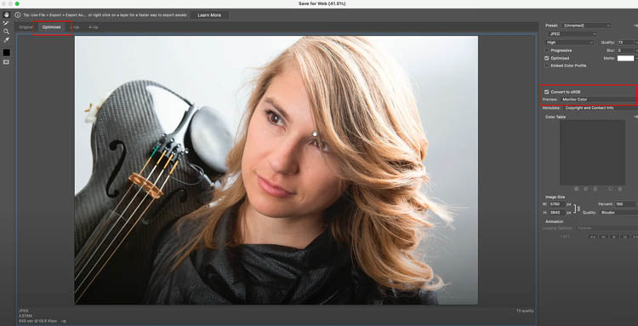Image resolution: width=638 pixels, height=326 pixels.
Task: Click the Quality value field showing 72
Action: coord(625,43)
